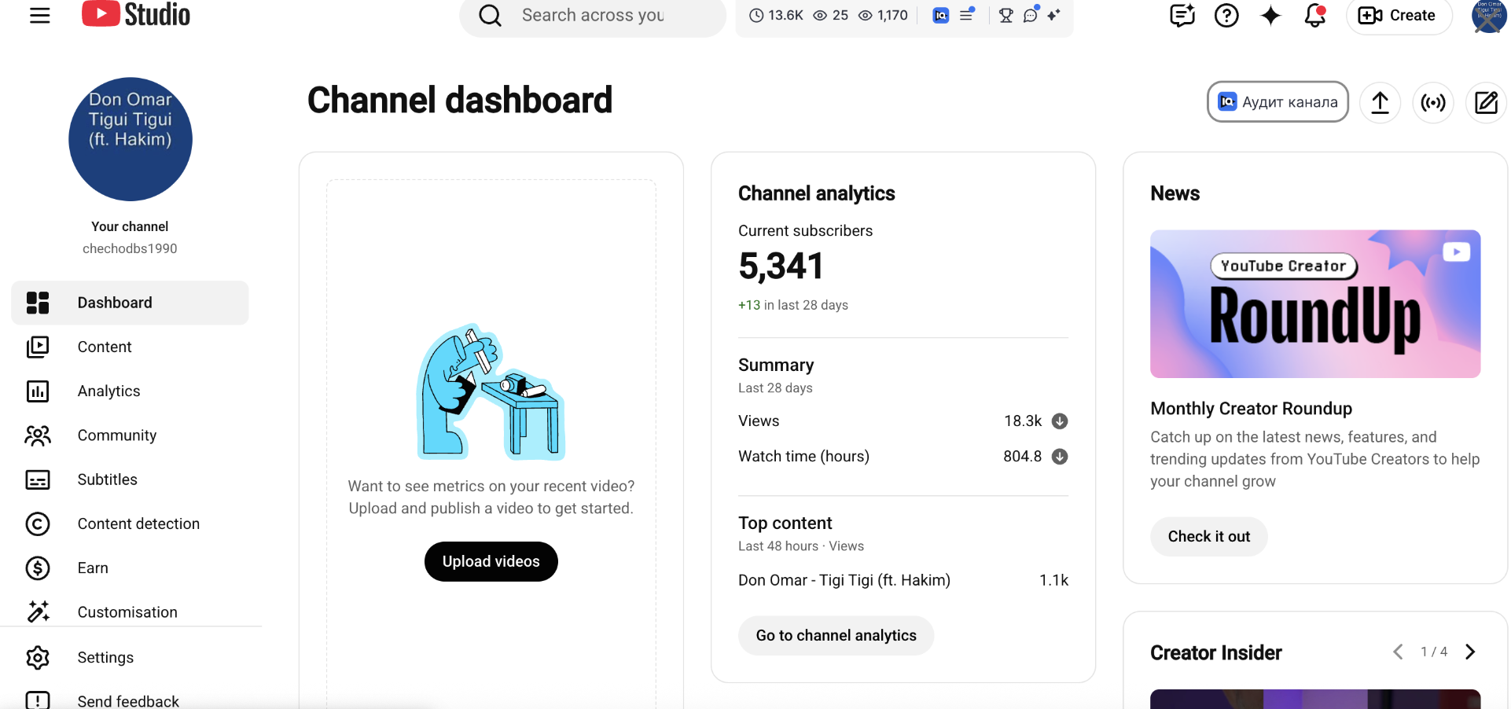Click the create post pencil icon

(1486, 102)
